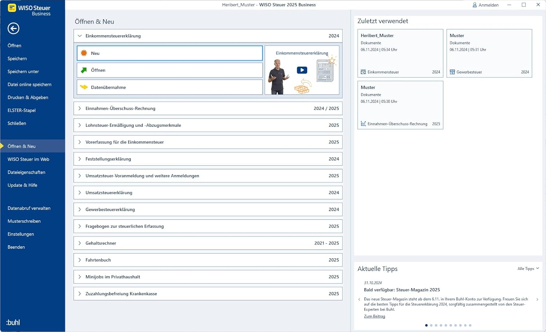Go to next tip arrow
The height and width of the screenshot is (332, 546).
(x=537, y=299)
